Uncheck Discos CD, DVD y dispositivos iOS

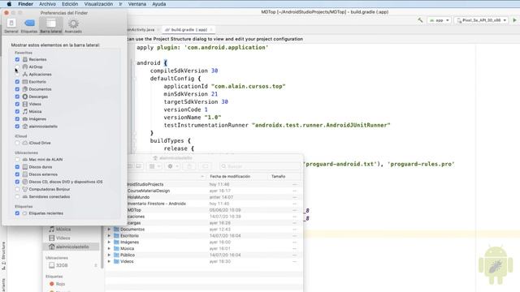[17, 182]
